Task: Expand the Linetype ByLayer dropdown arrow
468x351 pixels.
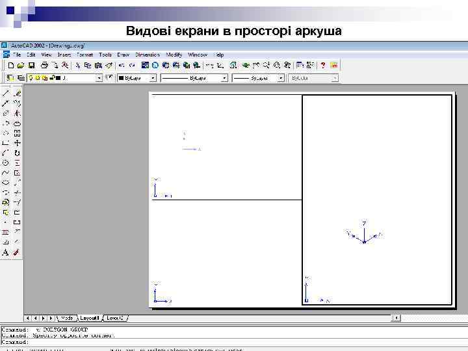Action: [x=224, y=78]
